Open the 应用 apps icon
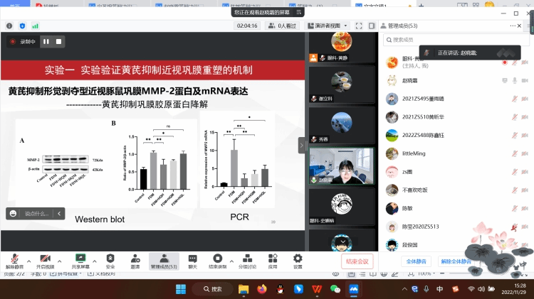Screen dimensions: 534x299 tap(273, 259)
